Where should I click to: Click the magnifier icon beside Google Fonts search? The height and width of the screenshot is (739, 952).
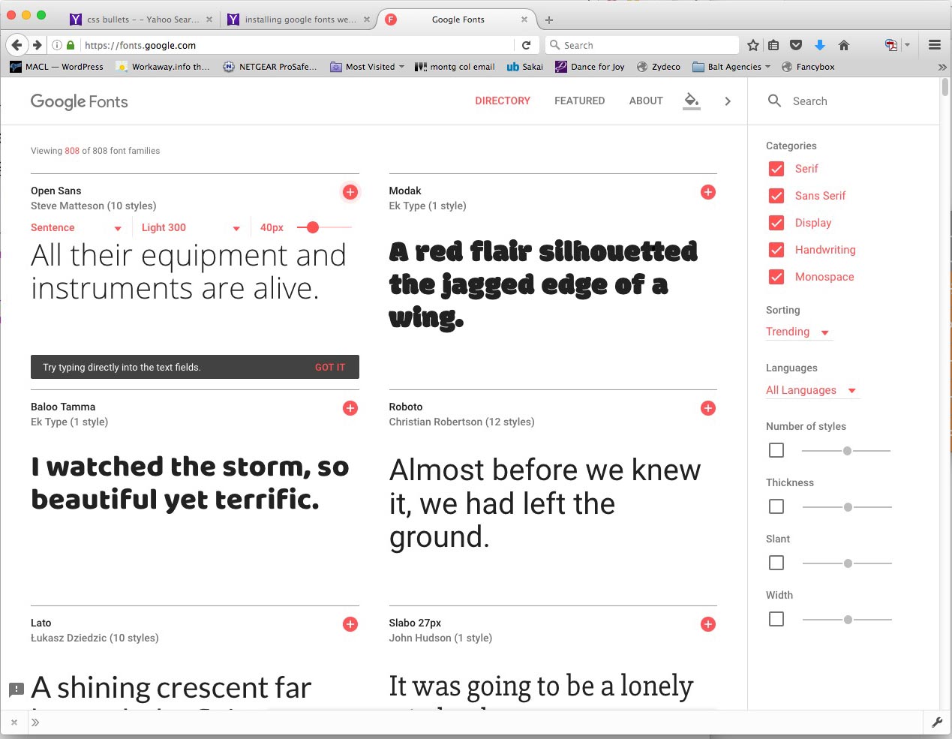pyautogui.click(x=774, y=101)
